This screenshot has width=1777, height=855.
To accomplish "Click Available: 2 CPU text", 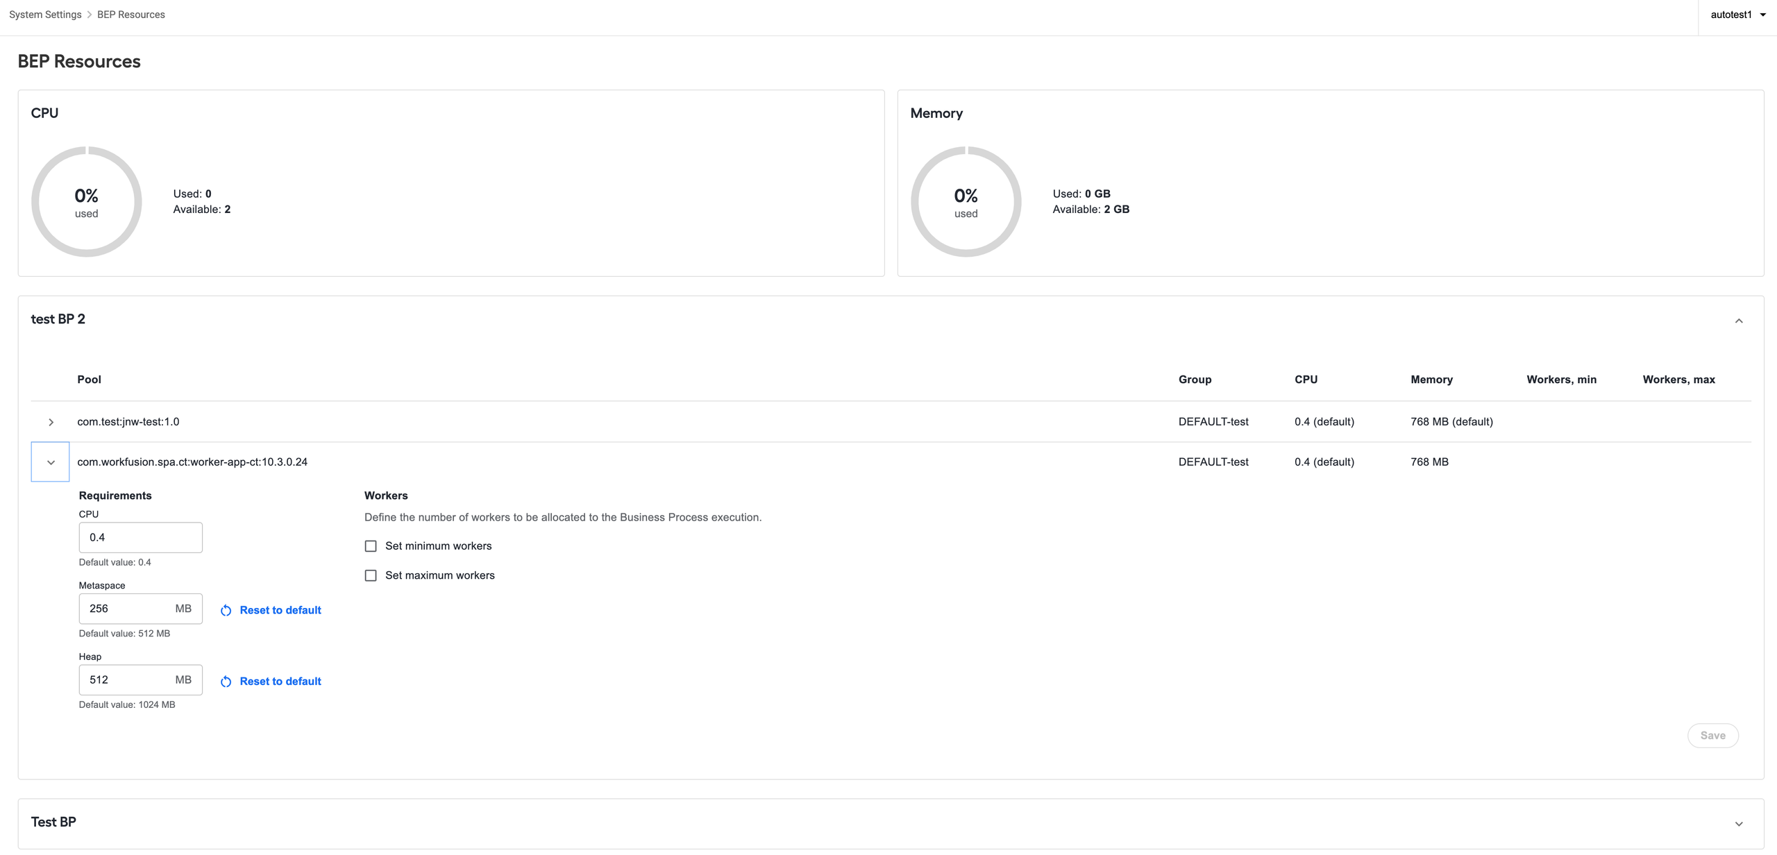I will (201, 210).
